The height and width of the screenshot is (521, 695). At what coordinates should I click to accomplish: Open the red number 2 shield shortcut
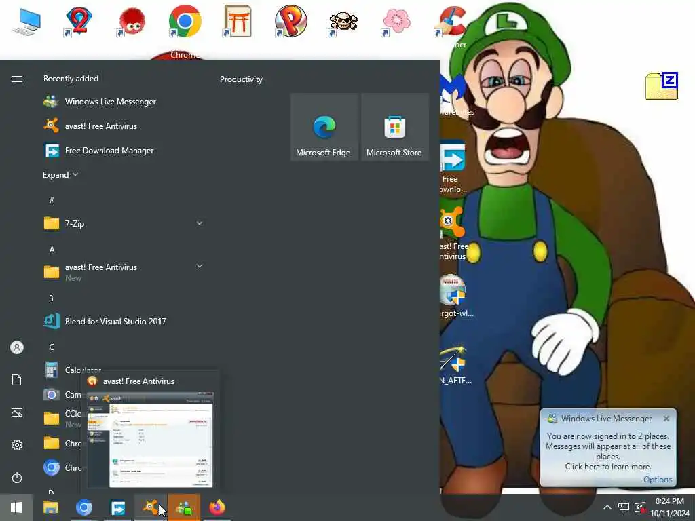pos(79,21)
